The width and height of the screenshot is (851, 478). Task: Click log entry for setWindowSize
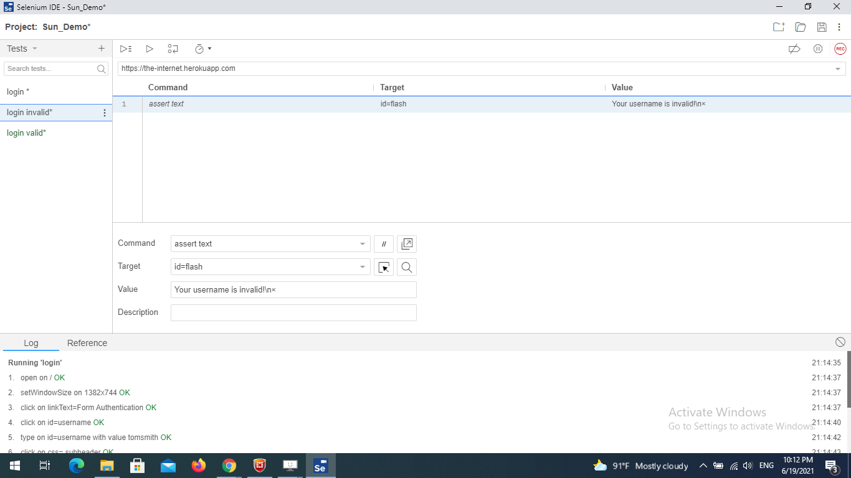(75, 393)
